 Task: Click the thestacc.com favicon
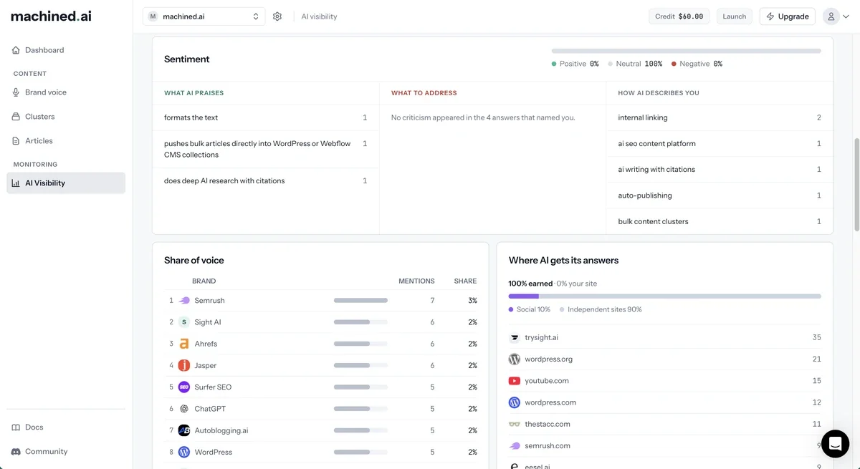tap(515, 424)
